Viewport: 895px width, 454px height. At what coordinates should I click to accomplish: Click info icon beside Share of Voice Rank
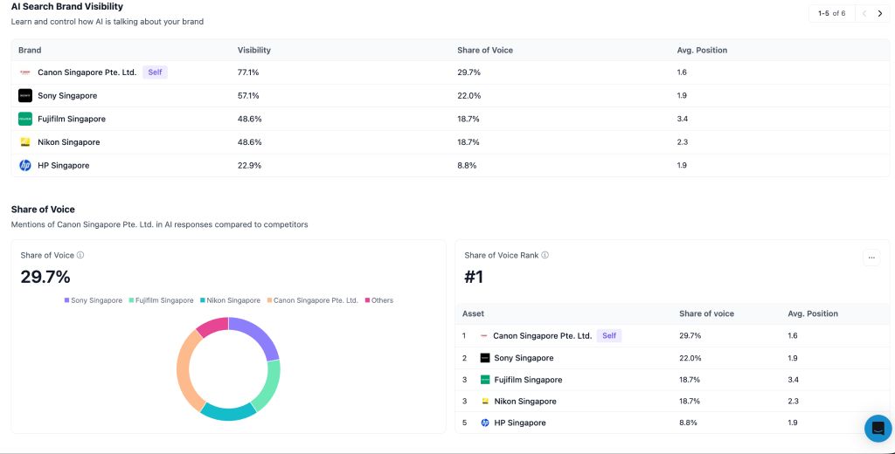[x=545, y=255]
